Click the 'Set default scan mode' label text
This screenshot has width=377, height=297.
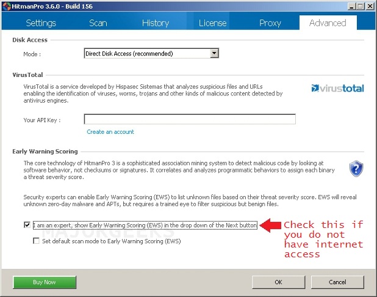[111, 241]
